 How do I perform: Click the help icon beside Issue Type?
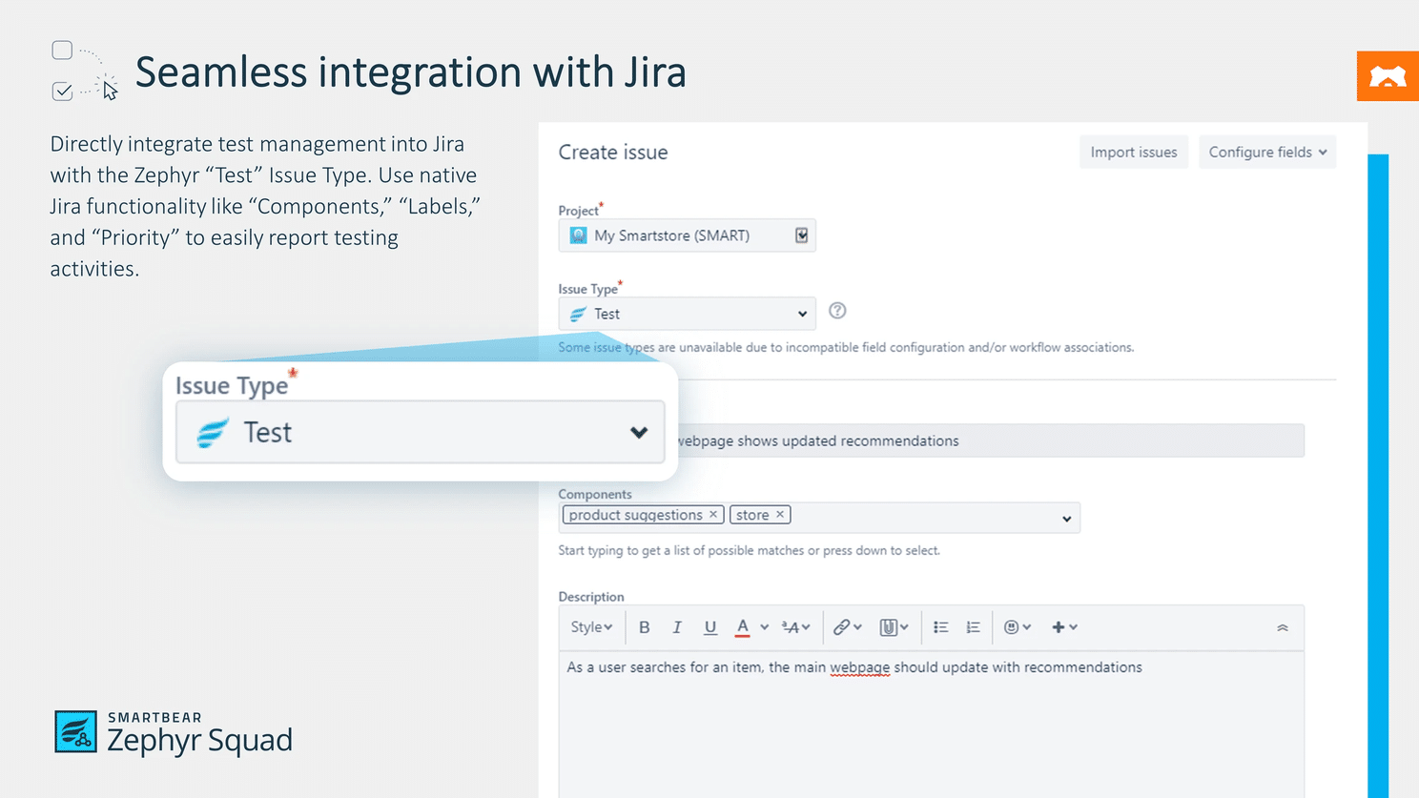(x=837, y=311)
